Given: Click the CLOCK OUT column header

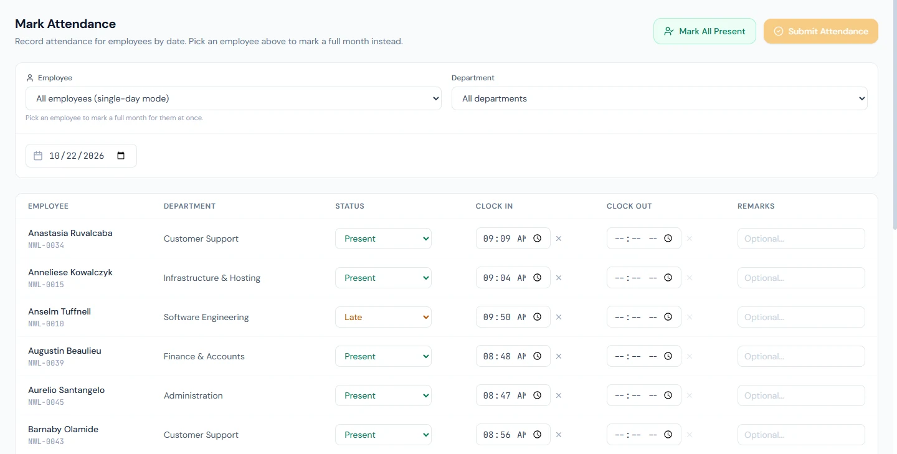Looking at the screenshot, I should [x=629, y=206].
